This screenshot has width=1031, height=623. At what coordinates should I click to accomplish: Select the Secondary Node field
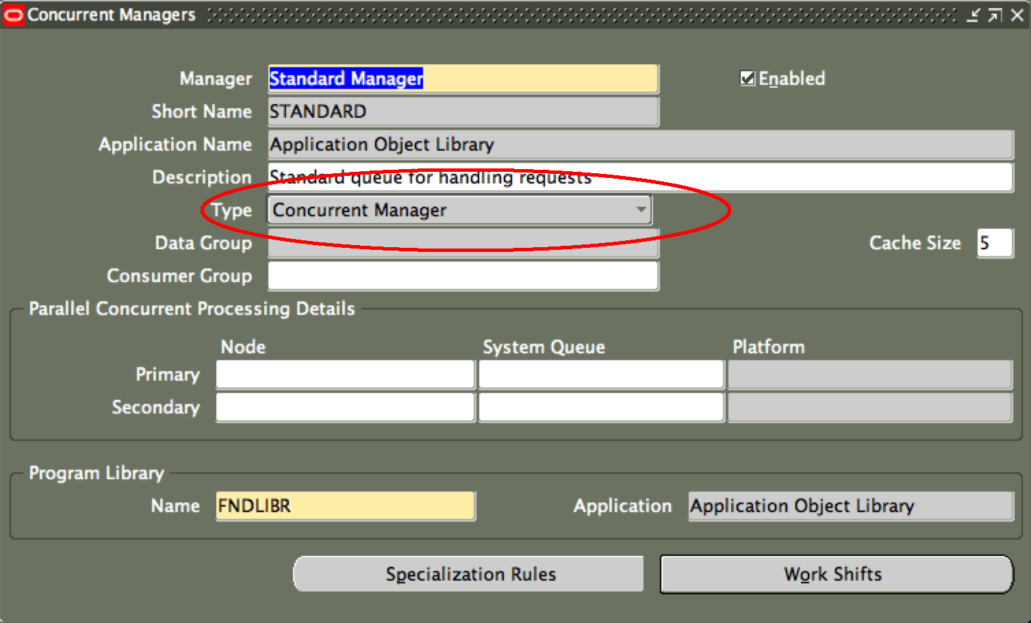pyautogui.click(x=345, y=407)
